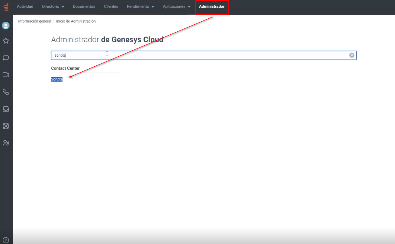Expand the Aplicaciones dropdown menu
The image size is (395, 244).
tap(177, 6)
